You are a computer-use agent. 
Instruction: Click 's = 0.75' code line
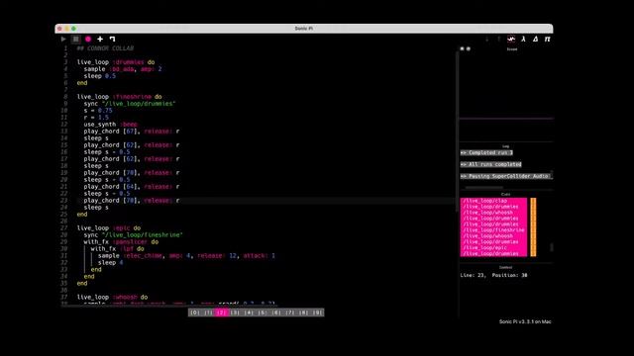pos(98,111)
